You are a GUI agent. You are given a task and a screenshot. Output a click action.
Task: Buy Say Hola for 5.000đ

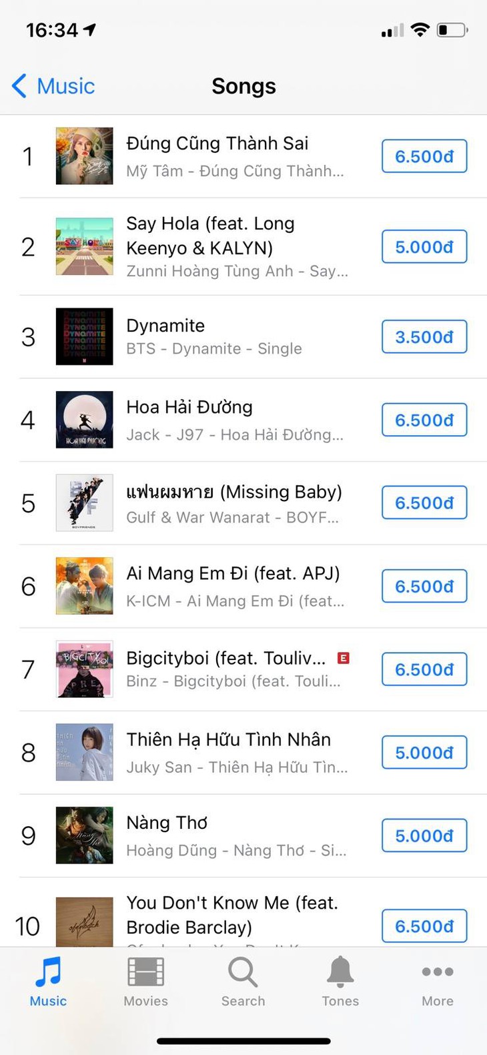pyautogui.click(x=424, y=247)
